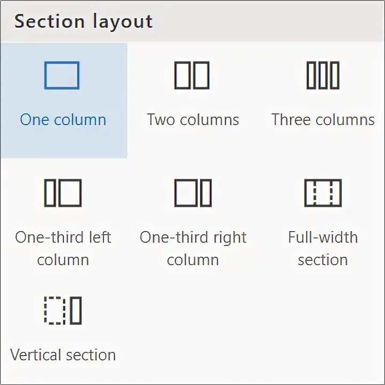Image resolution: width=385 pixels, height=385 pixels.
Task: Click 'One-third right column' label text
Action: tap(192, 248)
